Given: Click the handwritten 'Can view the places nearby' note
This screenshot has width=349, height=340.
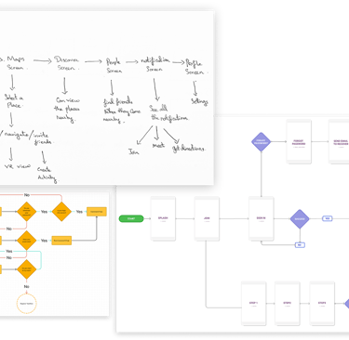Looking at the screenshot, I should 67,109.
